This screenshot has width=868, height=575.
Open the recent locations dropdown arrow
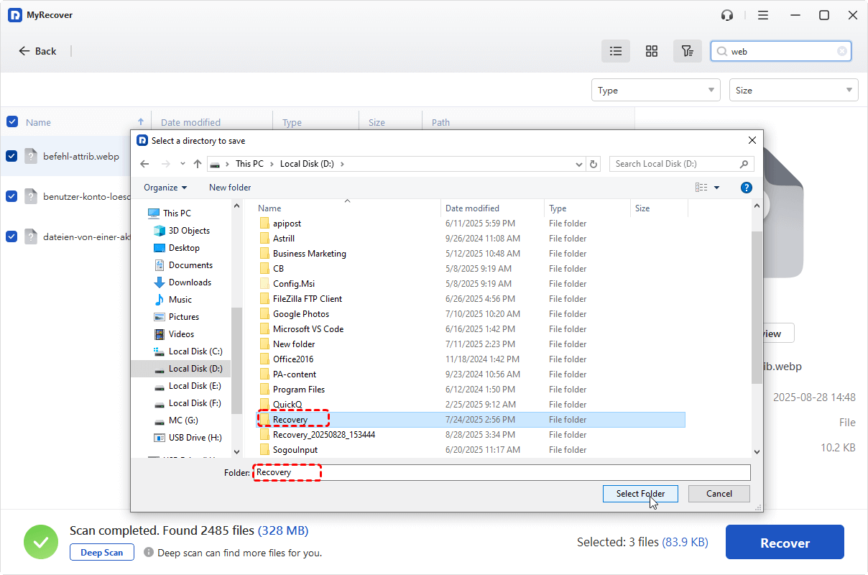tap(183, 164)
